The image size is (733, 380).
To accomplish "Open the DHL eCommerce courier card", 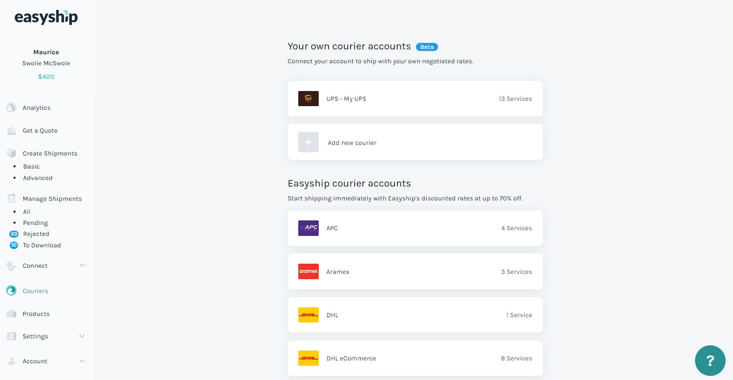I will 415,358.
